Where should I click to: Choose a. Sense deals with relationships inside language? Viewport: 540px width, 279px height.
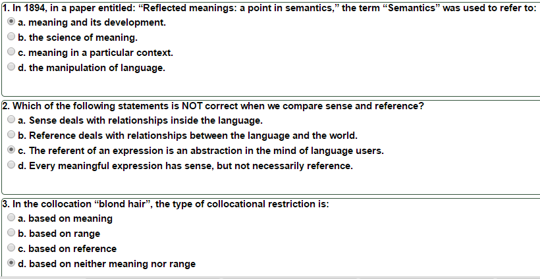tap(11, 120)
